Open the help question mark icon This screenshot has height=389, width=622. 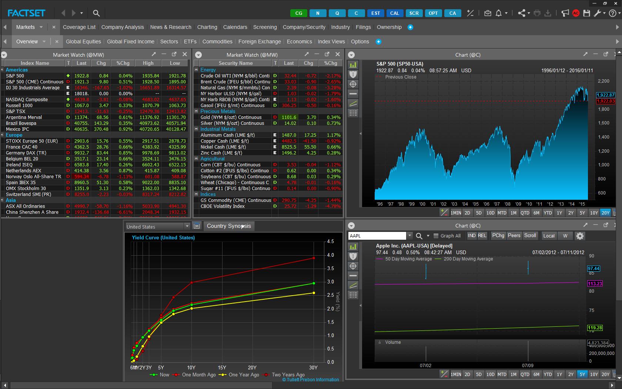[x=613, y=13]
